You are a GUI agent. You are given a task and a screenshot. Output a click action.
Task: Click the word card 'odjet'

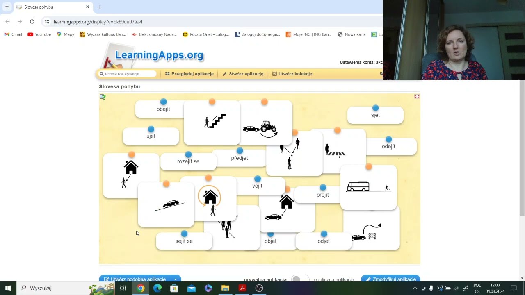tap(324, 241)
